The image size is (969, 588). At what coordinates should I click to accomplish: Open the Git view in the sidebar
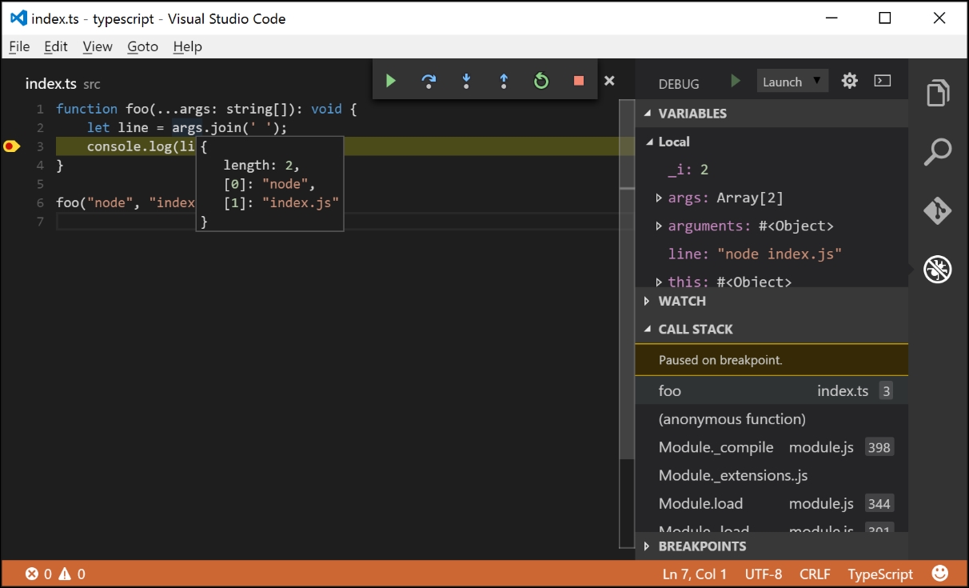[x=938, y=210]
